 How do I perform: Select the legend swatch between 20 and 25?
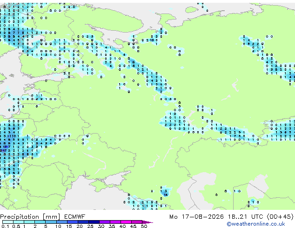click(x=83, y=222)
